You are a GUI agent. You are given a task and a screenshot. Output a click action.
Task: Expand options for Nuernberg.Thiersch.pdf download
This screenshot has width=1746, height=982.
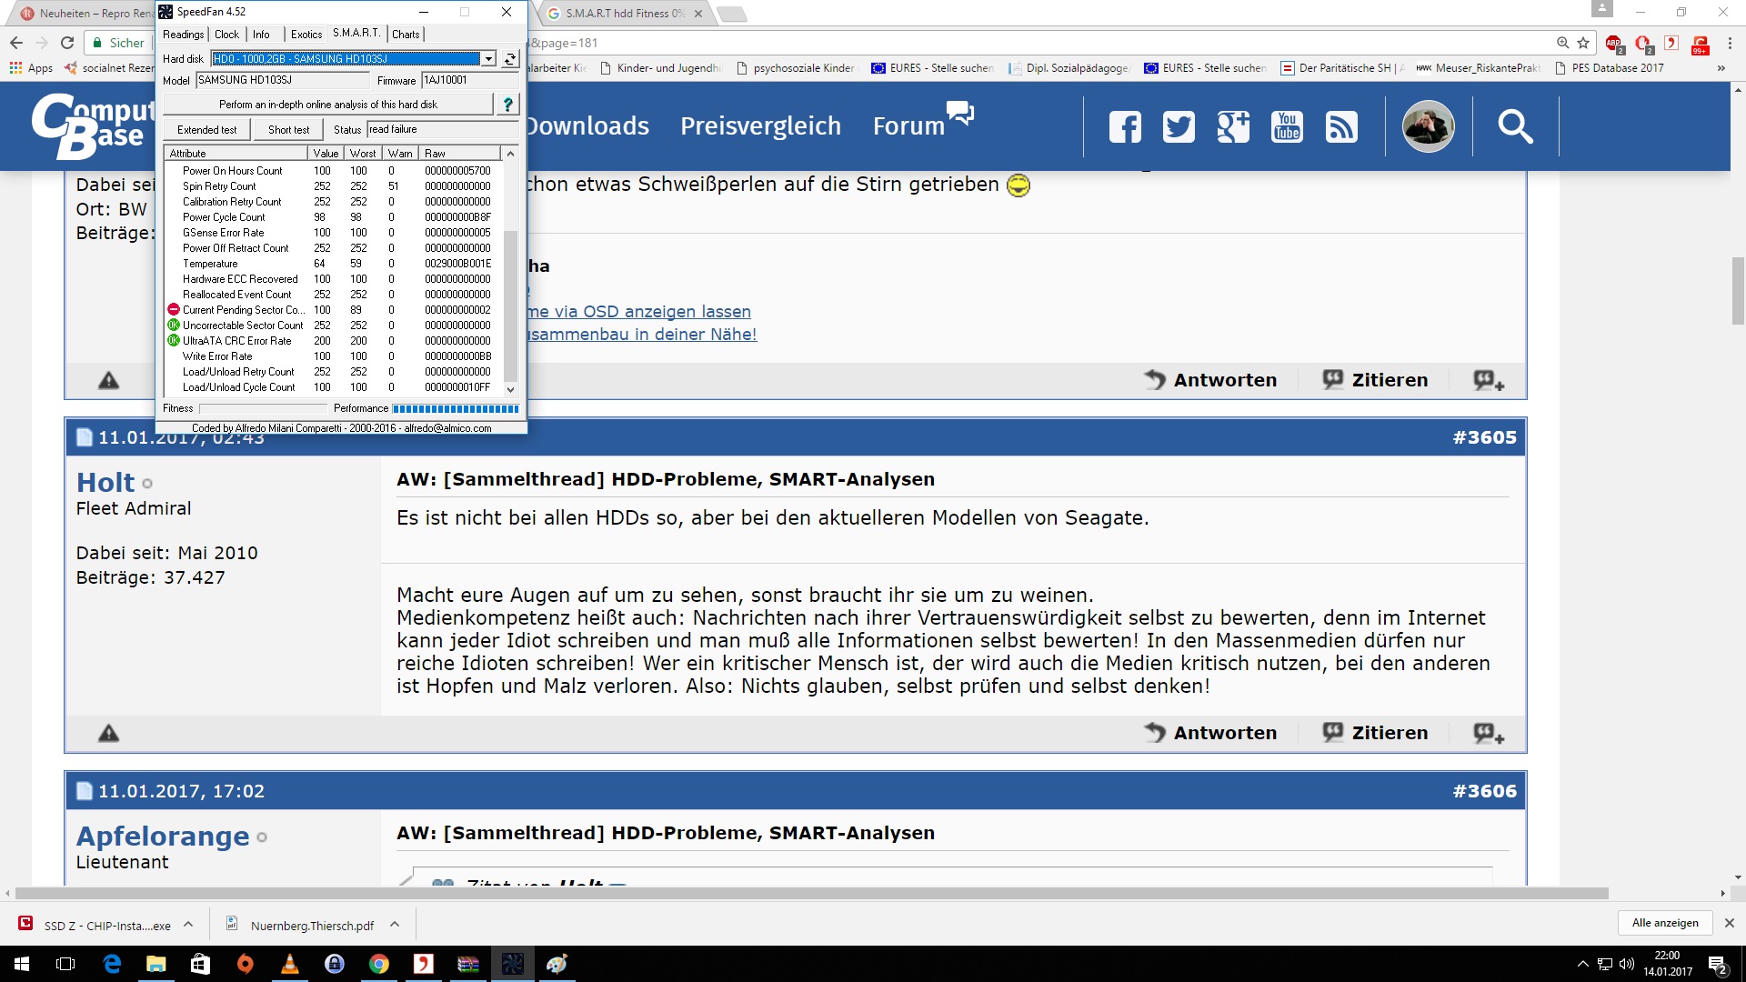pos(395,925)
